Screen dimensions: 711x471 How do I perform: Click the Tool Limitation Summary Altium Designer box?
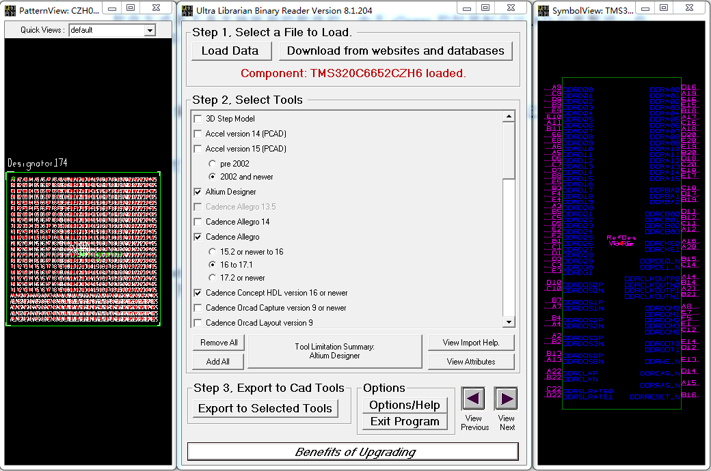(x=334, y=352)
